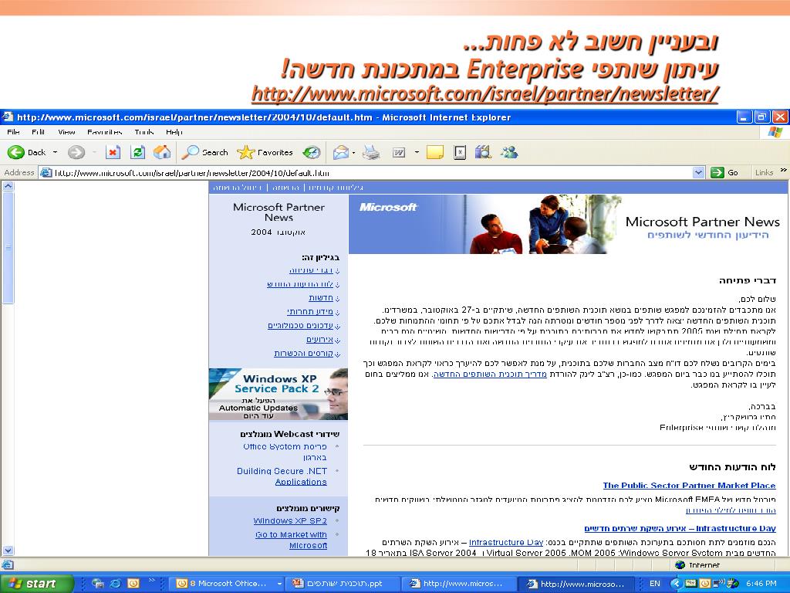
Task: Expand the Address bar dropdown arrow
Action: (x=698, y=173)
